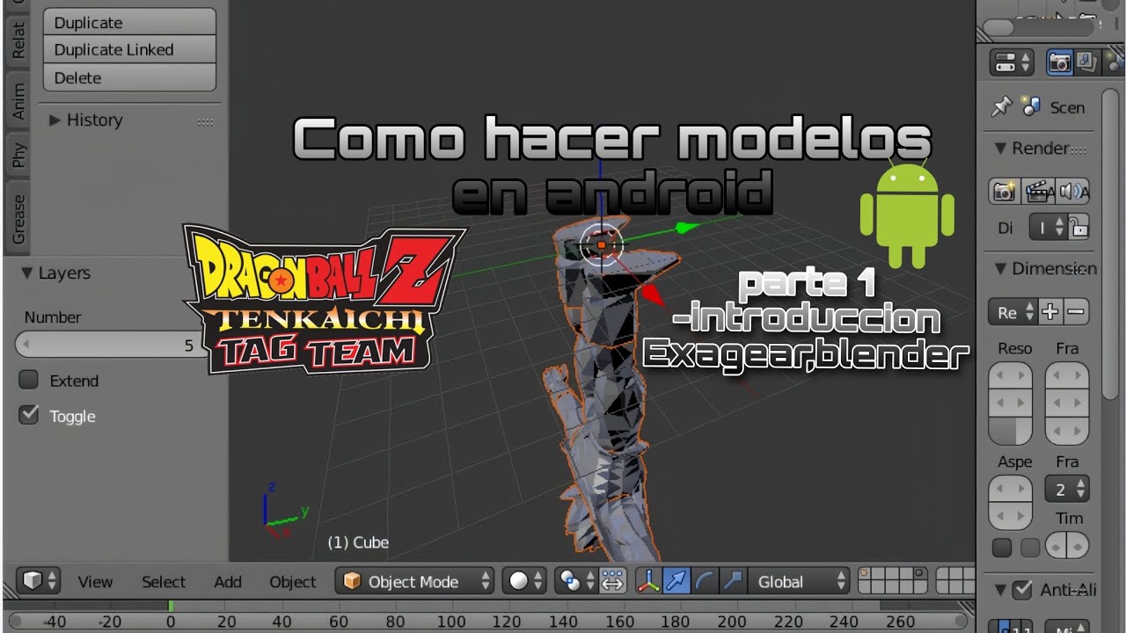Screen dimensions: 1126x633
Task: Collapse the Dimensions panel
Action: point(1045,269)
